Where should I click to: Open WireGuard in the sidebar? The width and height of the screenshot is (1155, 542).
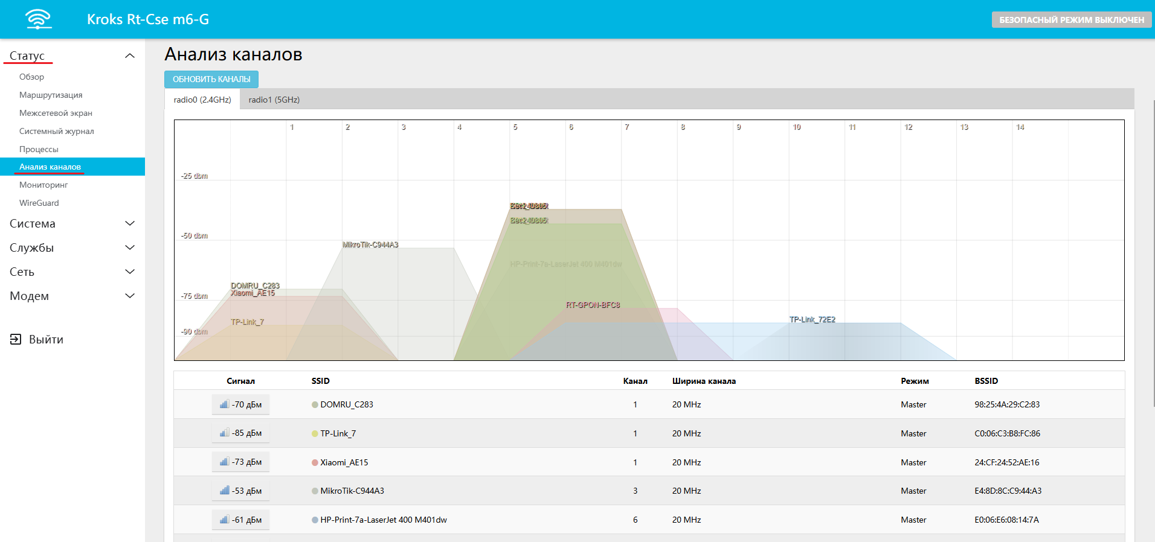(x=39, y=203)
